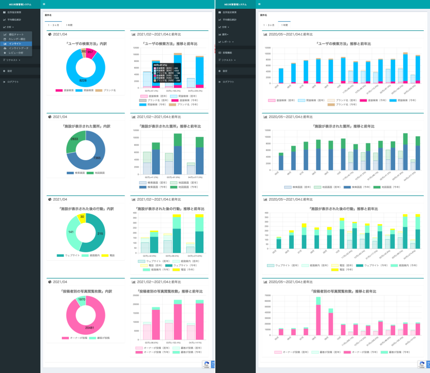430x373 pixels.
Task: Click the 投稿機能 icon in the right sidebar
Action: coord(220,53)
